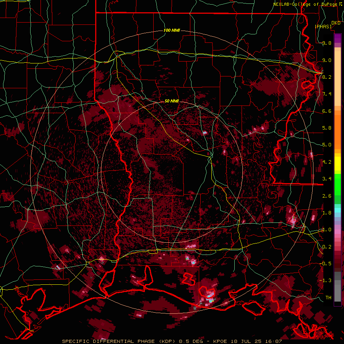Click the TH threshold label
Image resolution: width=344 pixels, height=344 pixels.
pos(328,298)
